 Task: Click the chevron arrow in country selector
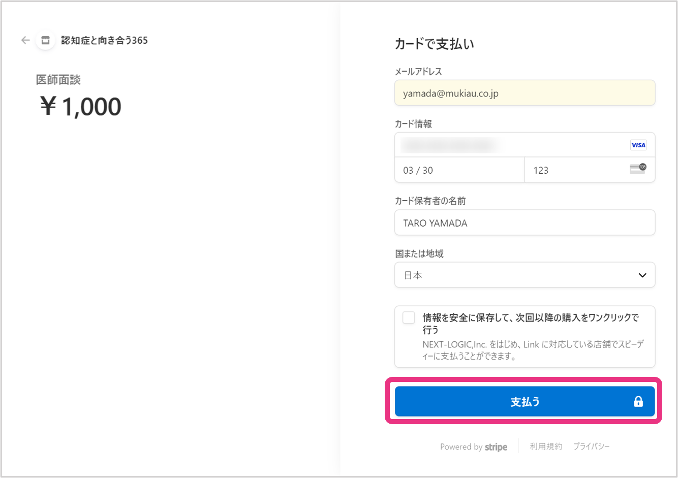(642, 275)
